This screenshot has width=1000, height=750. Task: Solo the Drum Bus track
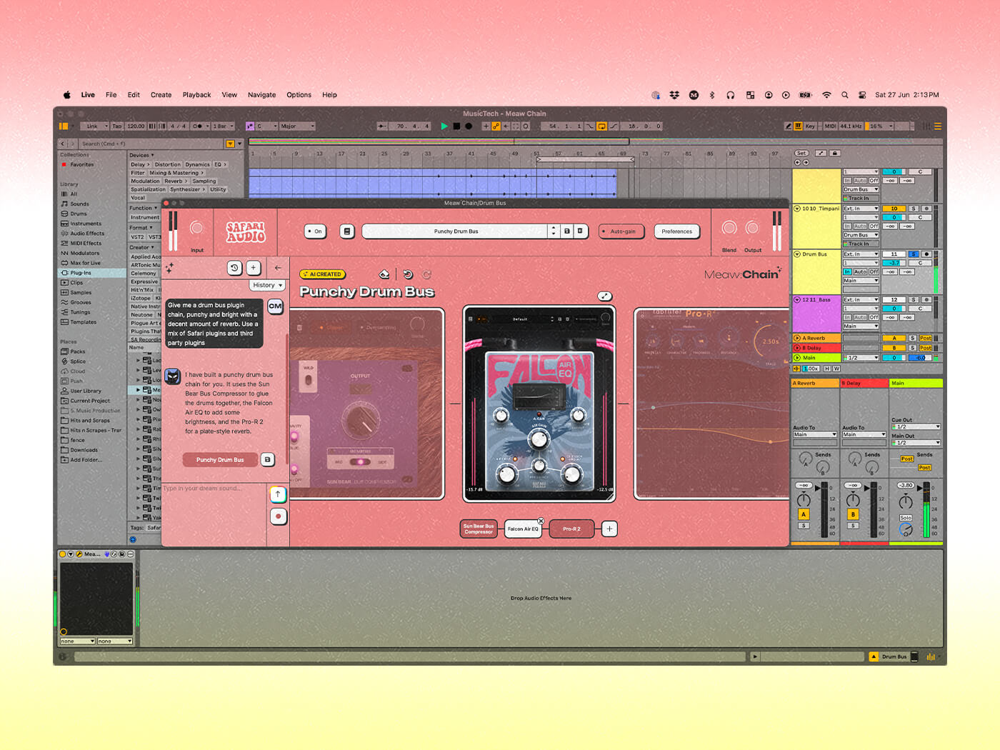click(913, 254)
